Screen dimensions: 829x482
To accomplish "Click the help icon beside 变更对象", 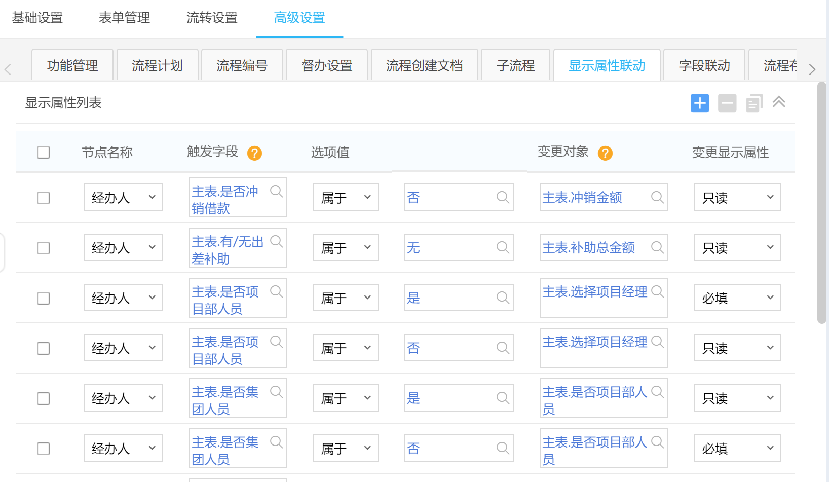I will coord(605,153).
